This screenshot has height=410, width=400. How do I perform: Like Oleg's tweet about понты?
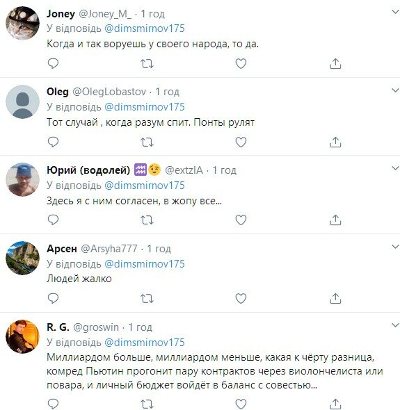(241, 142)
